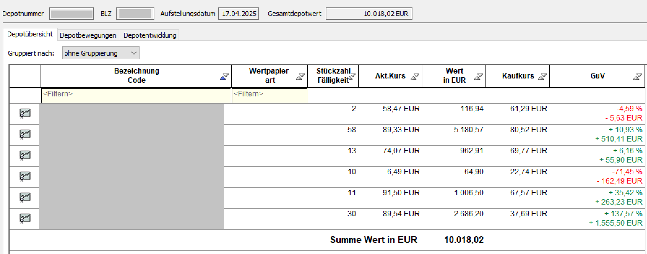Select the Wert cell 116,94
The width and height of the screenshot is (647, 254).
click(472, 109)
